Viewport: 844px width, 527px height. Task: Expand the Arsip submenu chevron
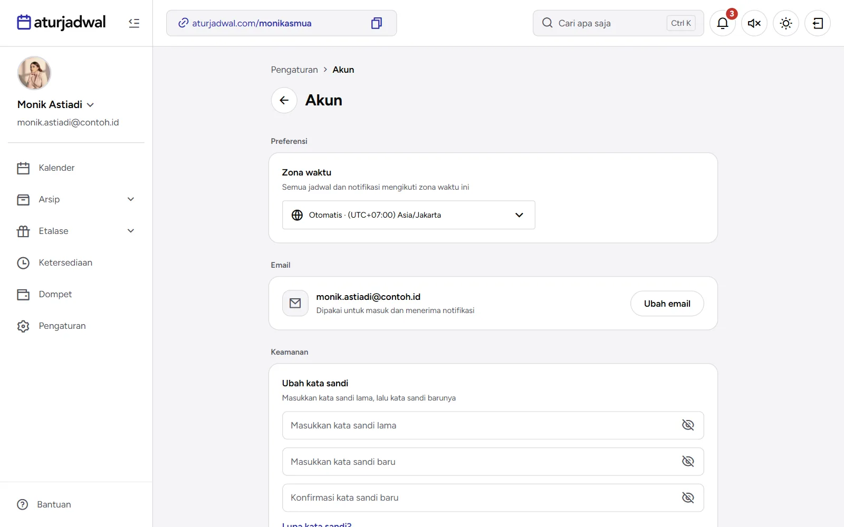tap(131, 199)
